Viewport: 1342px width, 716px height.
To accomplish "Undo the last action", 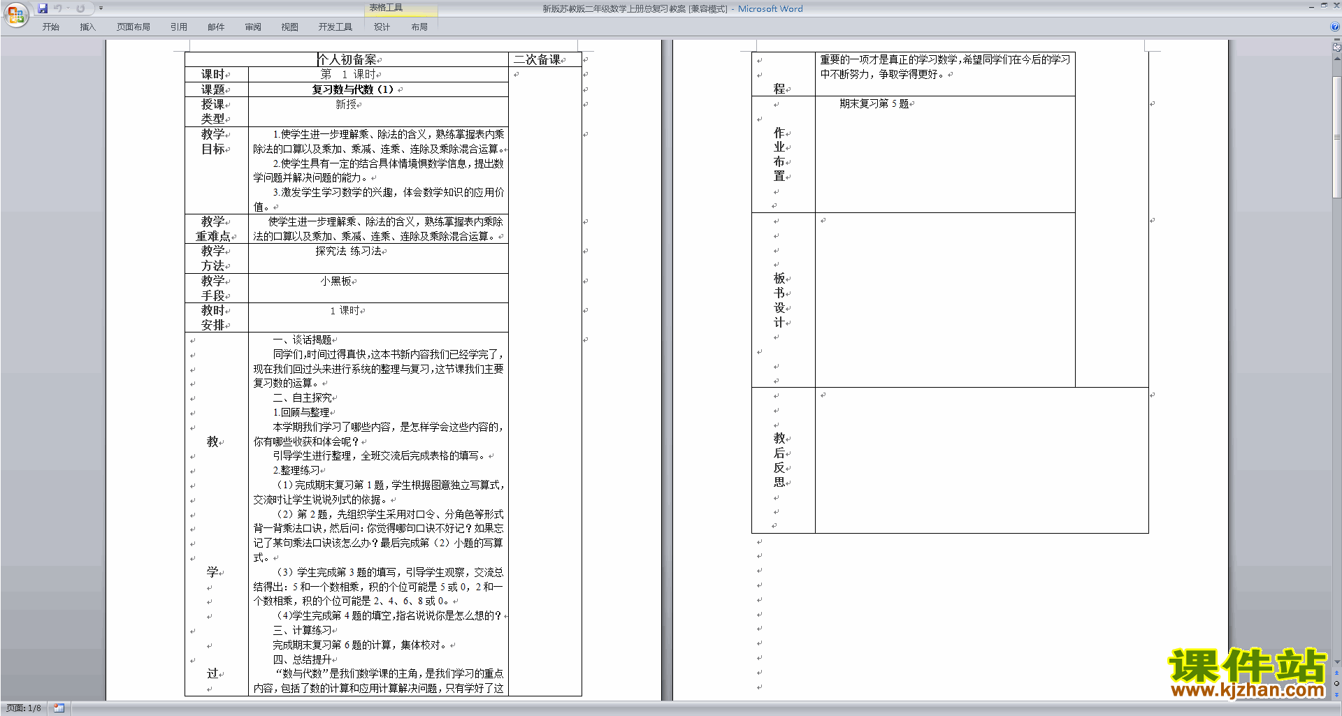I will 58,8.
